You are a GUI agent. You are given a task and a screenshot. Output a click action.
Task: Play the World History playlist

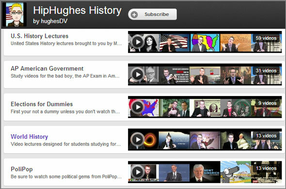pyautogui.click(x=138, y=140)
